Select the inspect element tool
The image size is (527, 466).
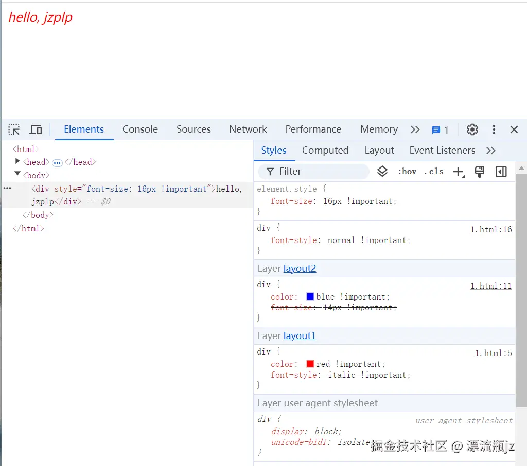pos(13,129)
